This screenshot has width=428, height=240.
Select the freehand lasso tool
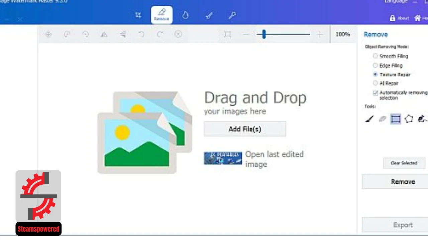[x=422, y=119]
